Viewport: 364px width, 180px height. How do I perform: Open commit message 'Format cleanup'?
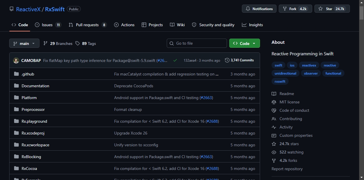point(128,109)
